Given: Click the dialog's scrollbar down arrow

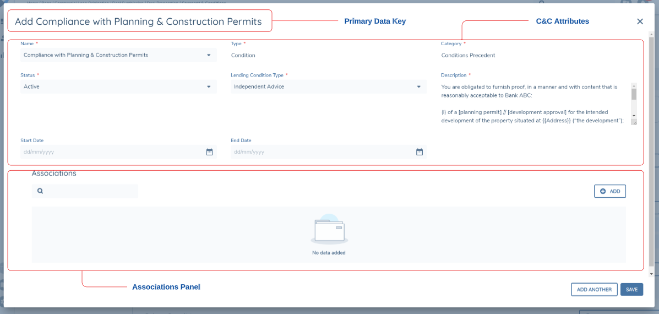Looking at the screenshot, I should pos(652,273).
